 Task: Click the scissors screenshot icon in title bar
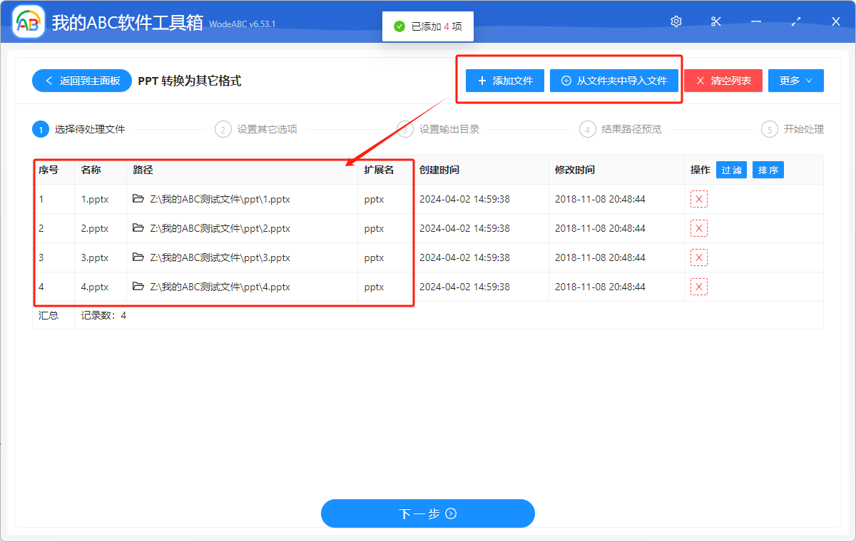coord(715,21)
